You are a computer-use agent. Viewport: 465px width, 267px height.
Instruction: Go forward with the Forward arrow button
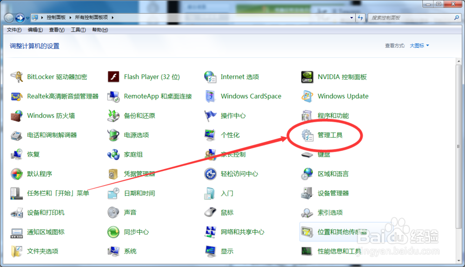coord(20,18)
